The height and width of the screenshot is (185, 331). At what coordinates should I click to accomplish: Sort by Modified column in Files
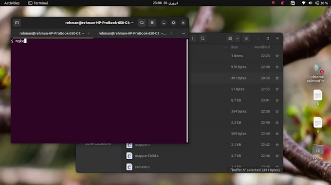(262, 47)
